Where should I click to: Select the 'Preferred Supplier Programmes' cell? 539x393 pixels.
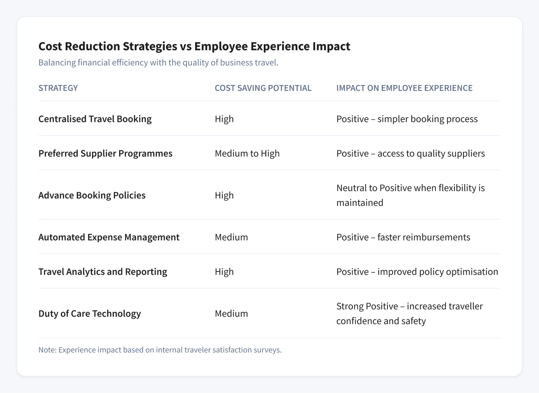pyautogui.click(x=106, y=154)
